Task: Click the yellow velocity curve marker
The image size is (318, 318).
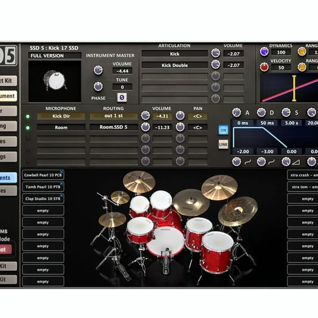Action: (294, 88)
